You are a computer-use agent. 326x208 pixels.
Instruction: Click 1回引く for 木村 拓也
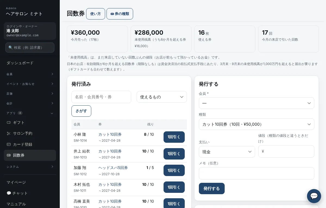point(174,187)
